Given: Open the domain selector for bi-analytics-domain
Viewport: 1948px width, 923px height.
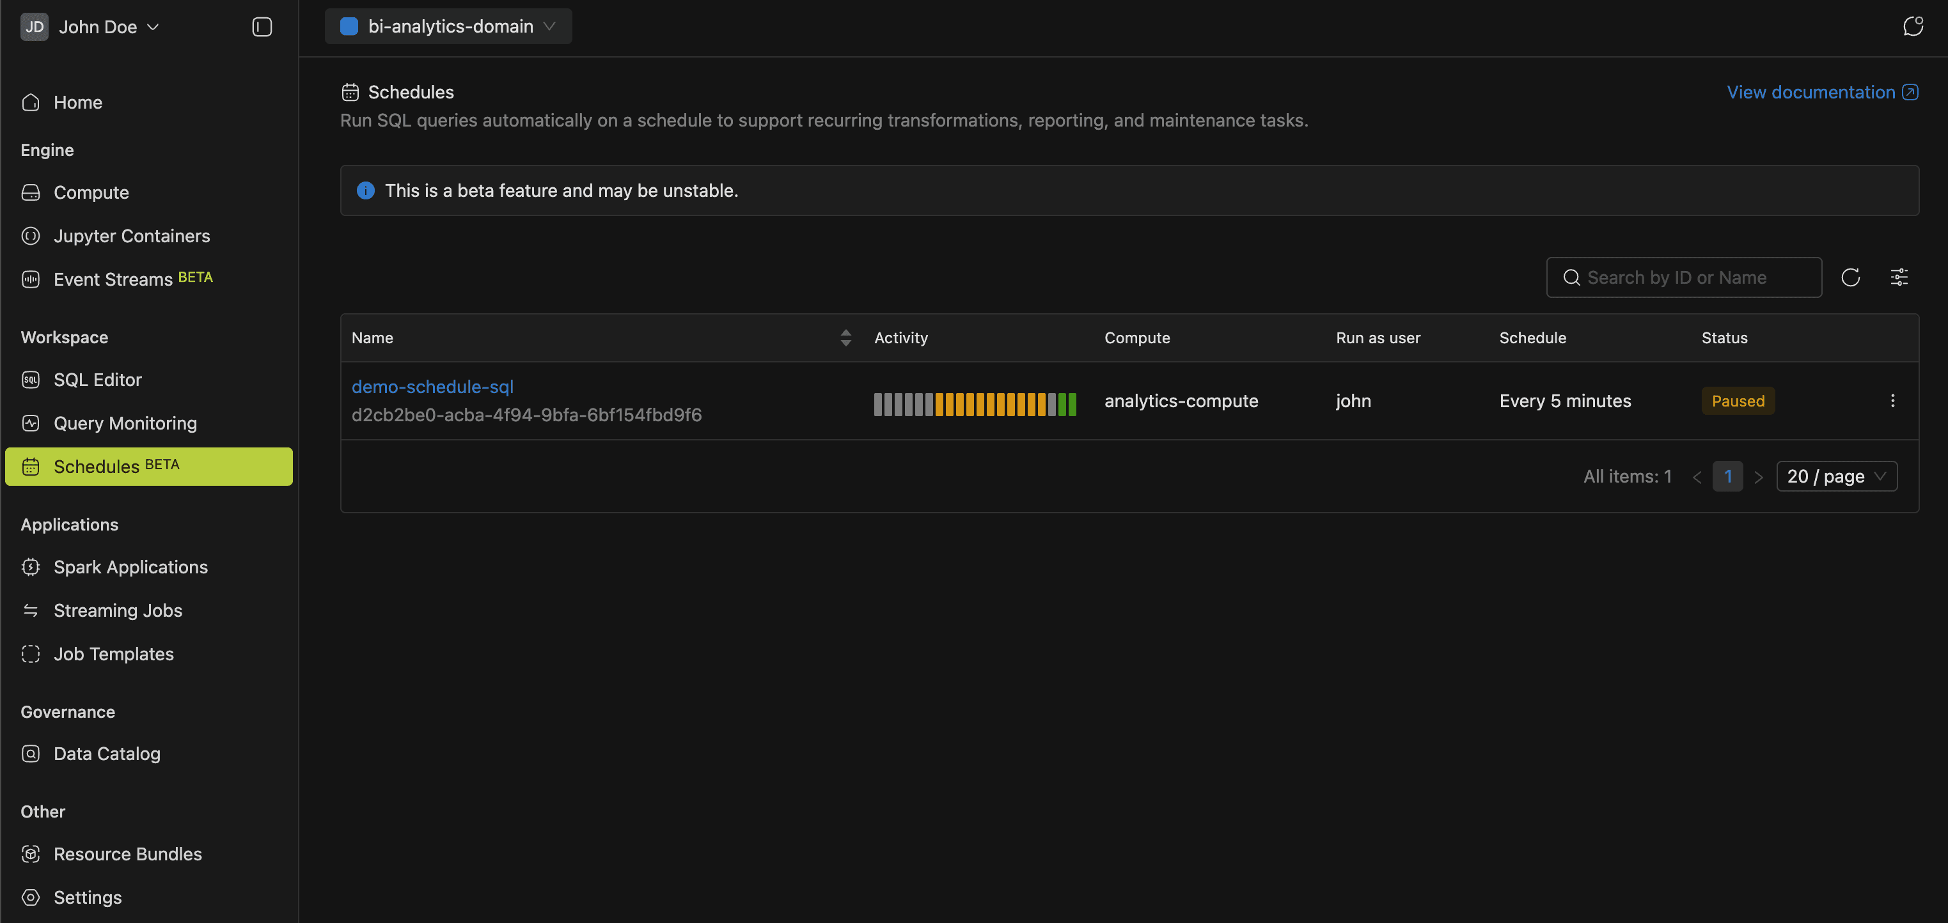Looking at the screenshot, I should (x=448, y=26).
